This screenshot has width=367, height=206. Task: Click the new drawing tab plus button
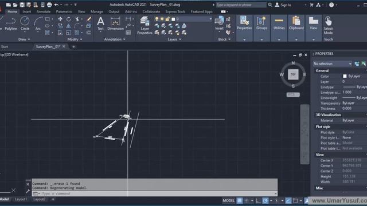tap(73, 47)
